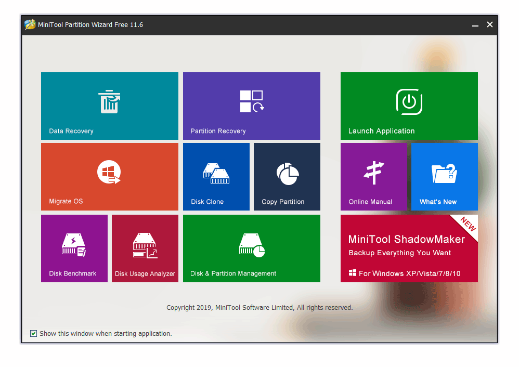Screen dimensions: 519x367
Task: Click the What's New folder icon
Action: [x=444, y=174]
